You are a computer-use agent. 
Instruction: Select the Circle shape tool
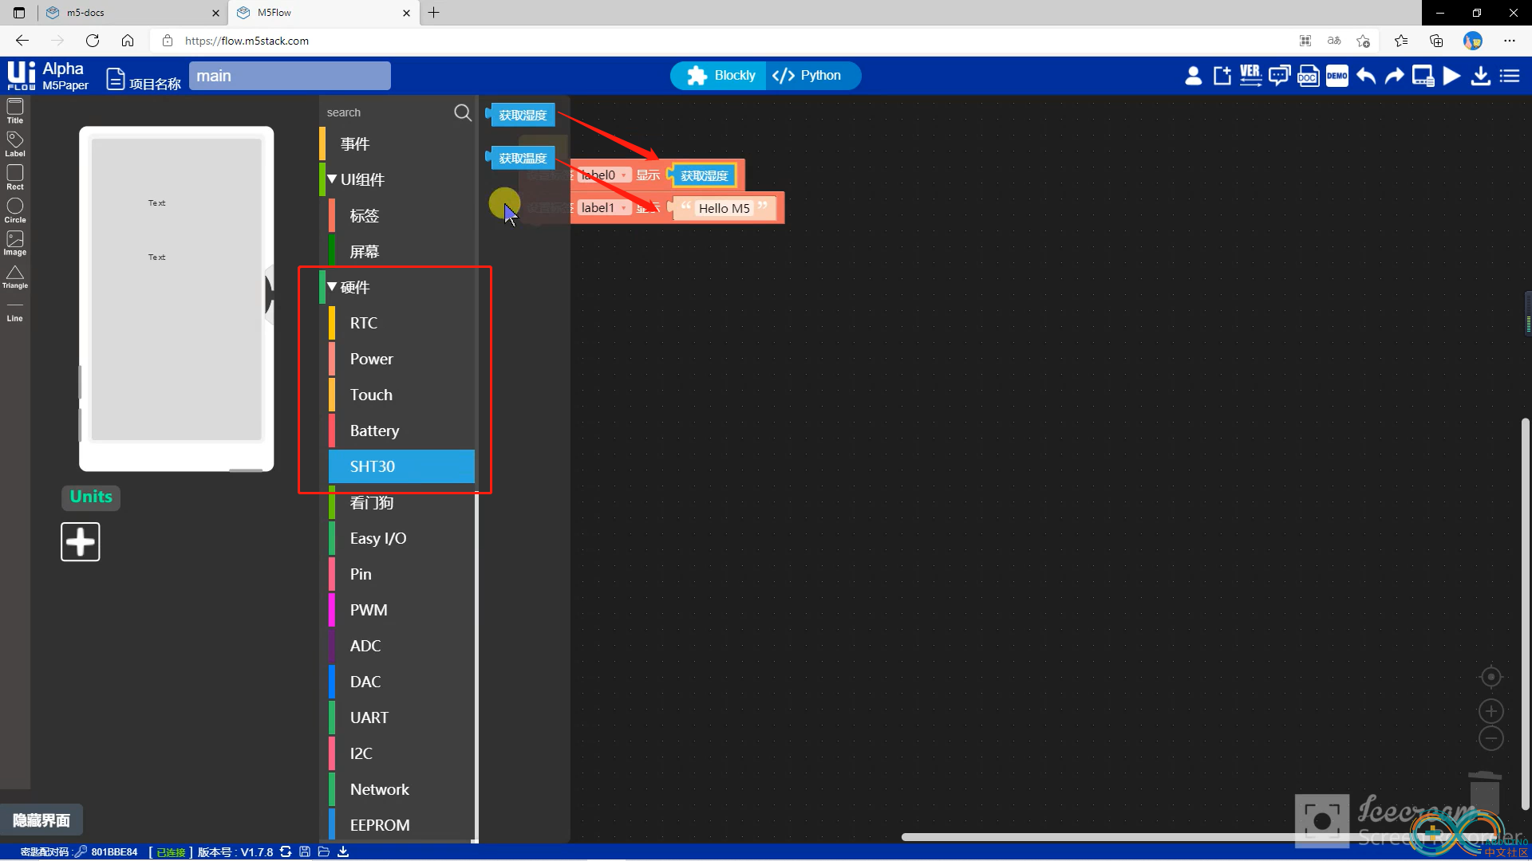[x=15, y=210]
